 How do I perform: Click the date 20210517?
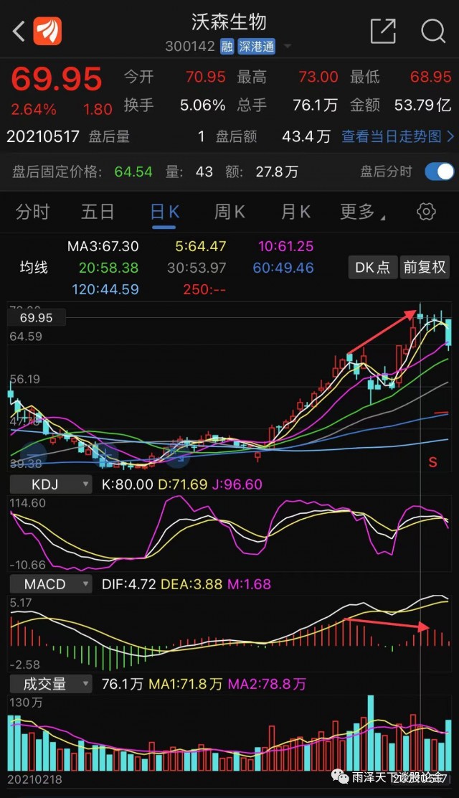(x=43, y=136)
